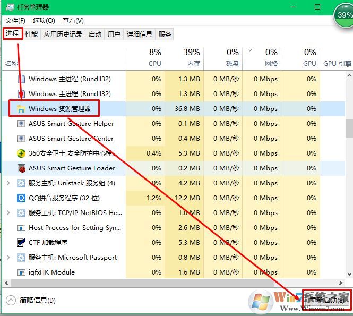Minimize the Task Manager window
353x316 pixels.
click(294, 7)
